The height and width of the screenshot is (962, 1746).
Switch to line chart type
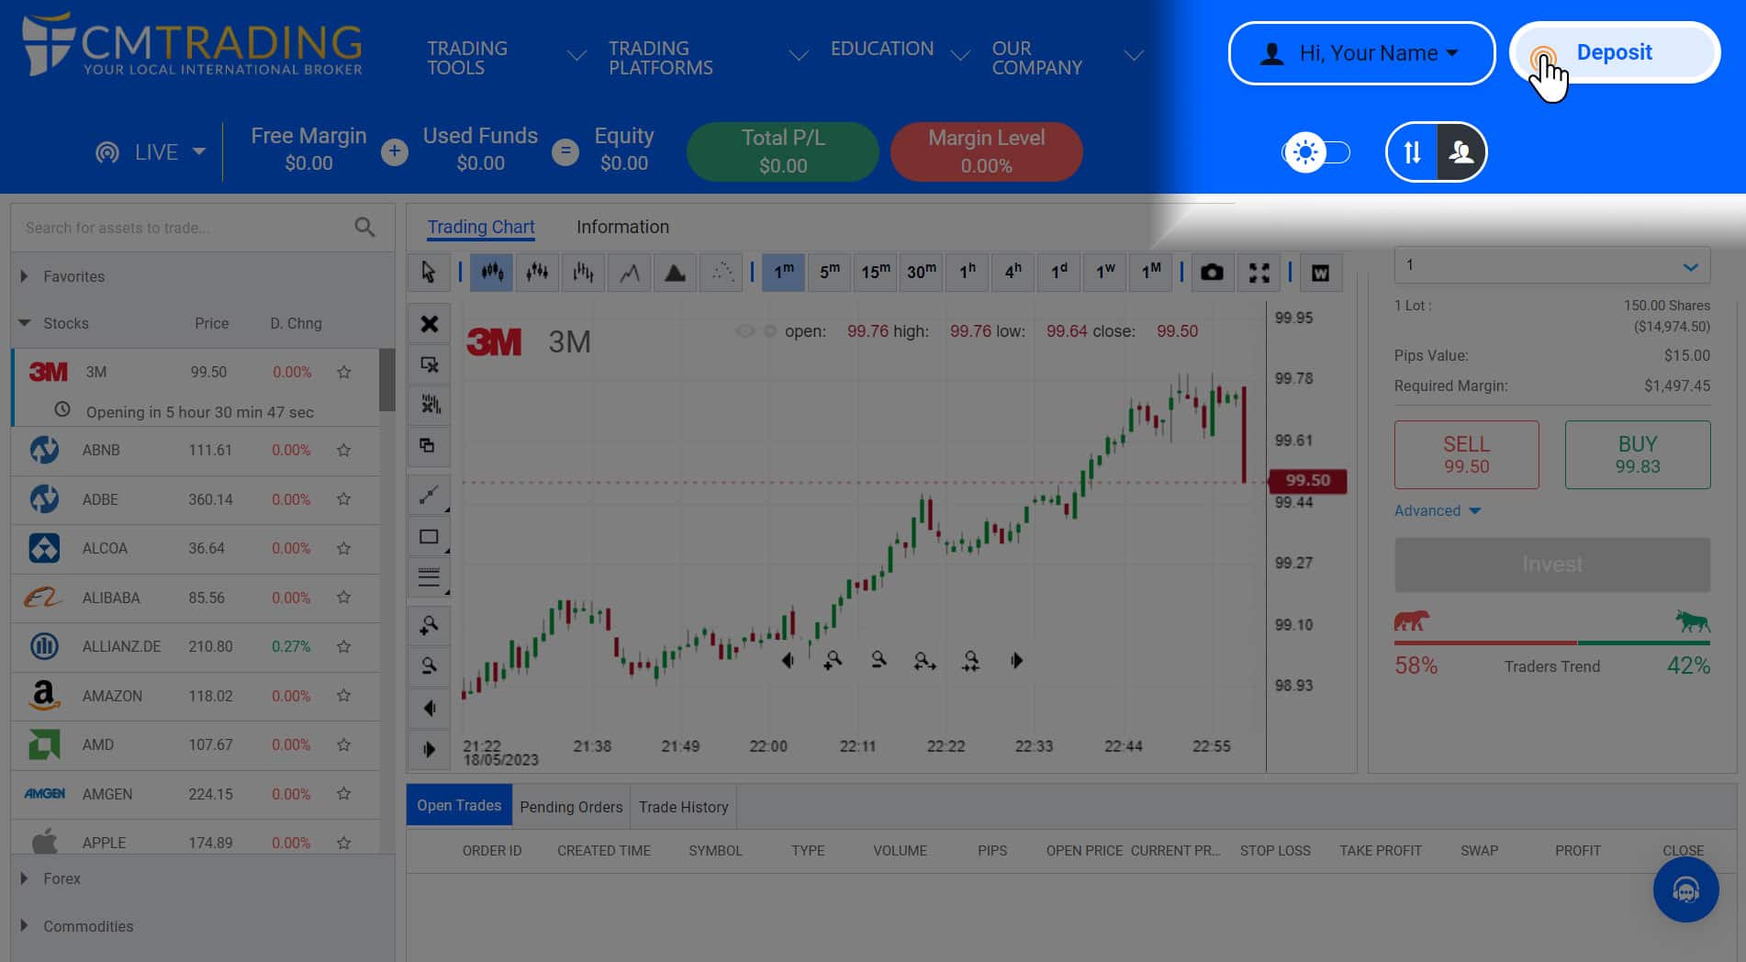(629, 273)
